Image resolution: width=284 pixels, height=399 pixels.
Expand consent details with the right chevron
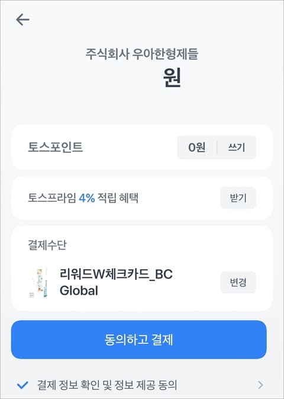260,385
